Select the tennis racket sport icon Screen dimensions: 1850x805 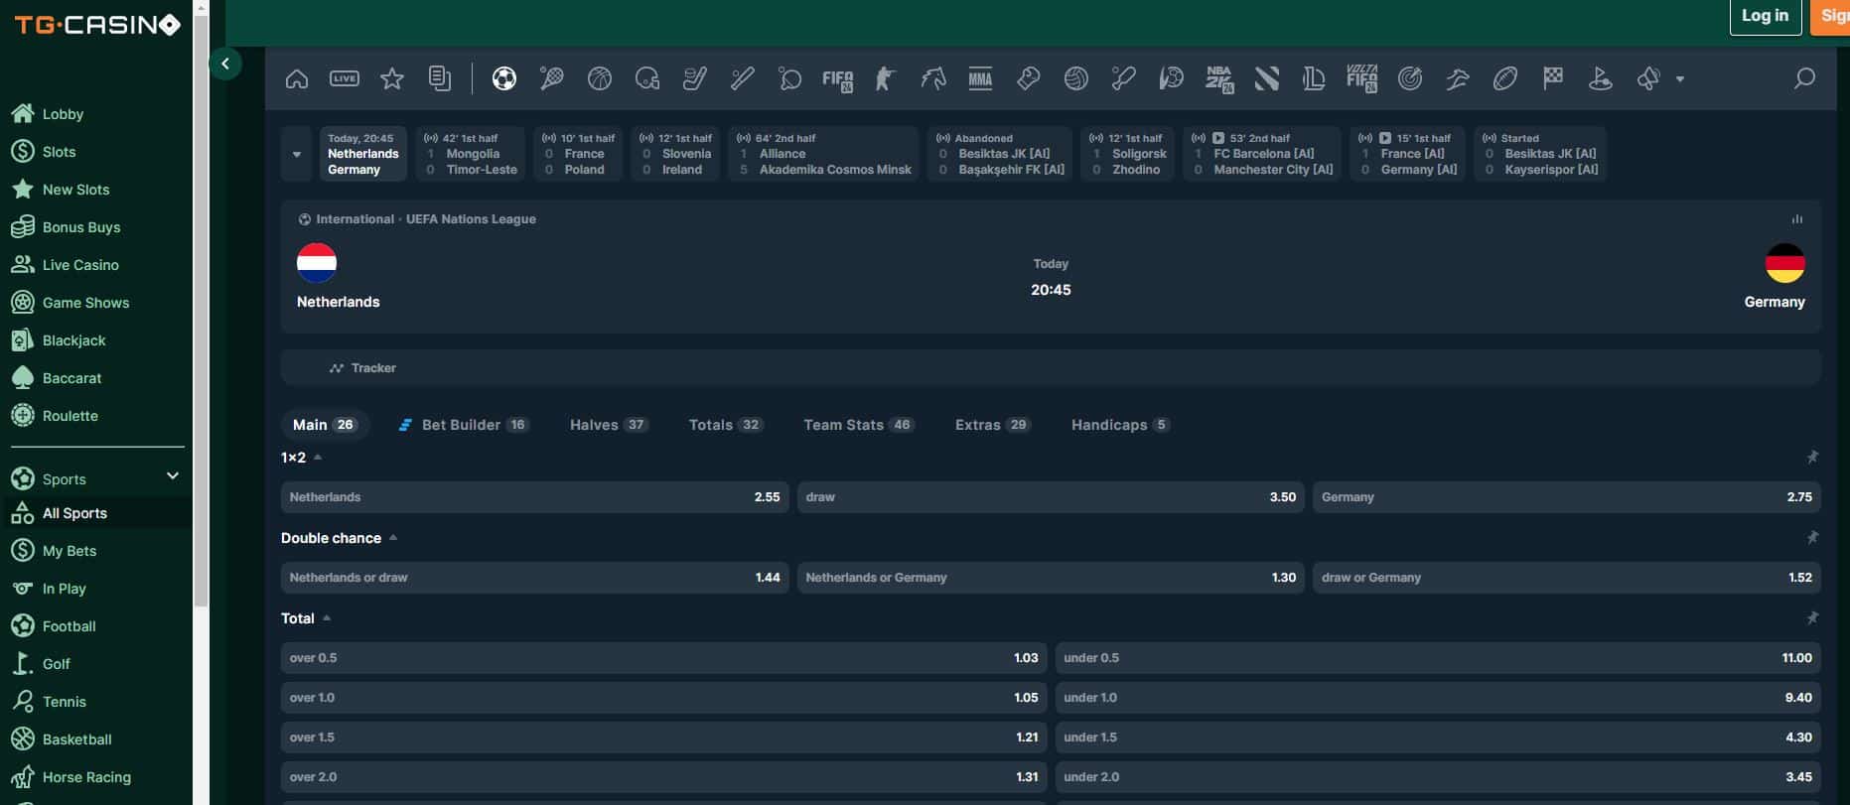click(552, 78)
